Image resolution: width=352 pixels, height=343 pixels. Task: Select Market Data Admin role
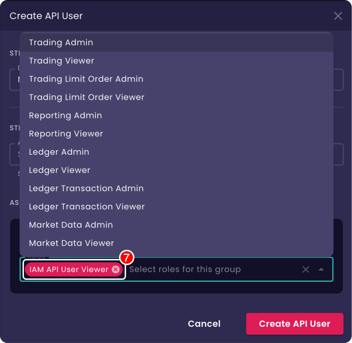pos(71,225)
